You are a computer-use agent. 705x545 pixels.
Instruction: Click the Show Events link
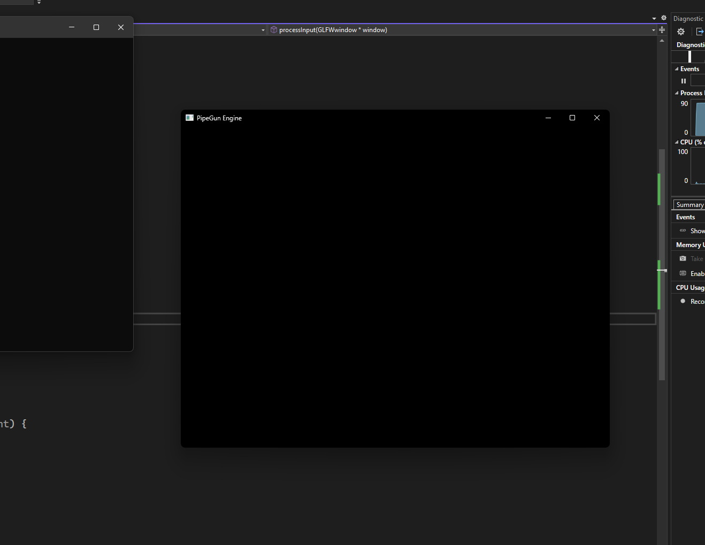(697, 231)
